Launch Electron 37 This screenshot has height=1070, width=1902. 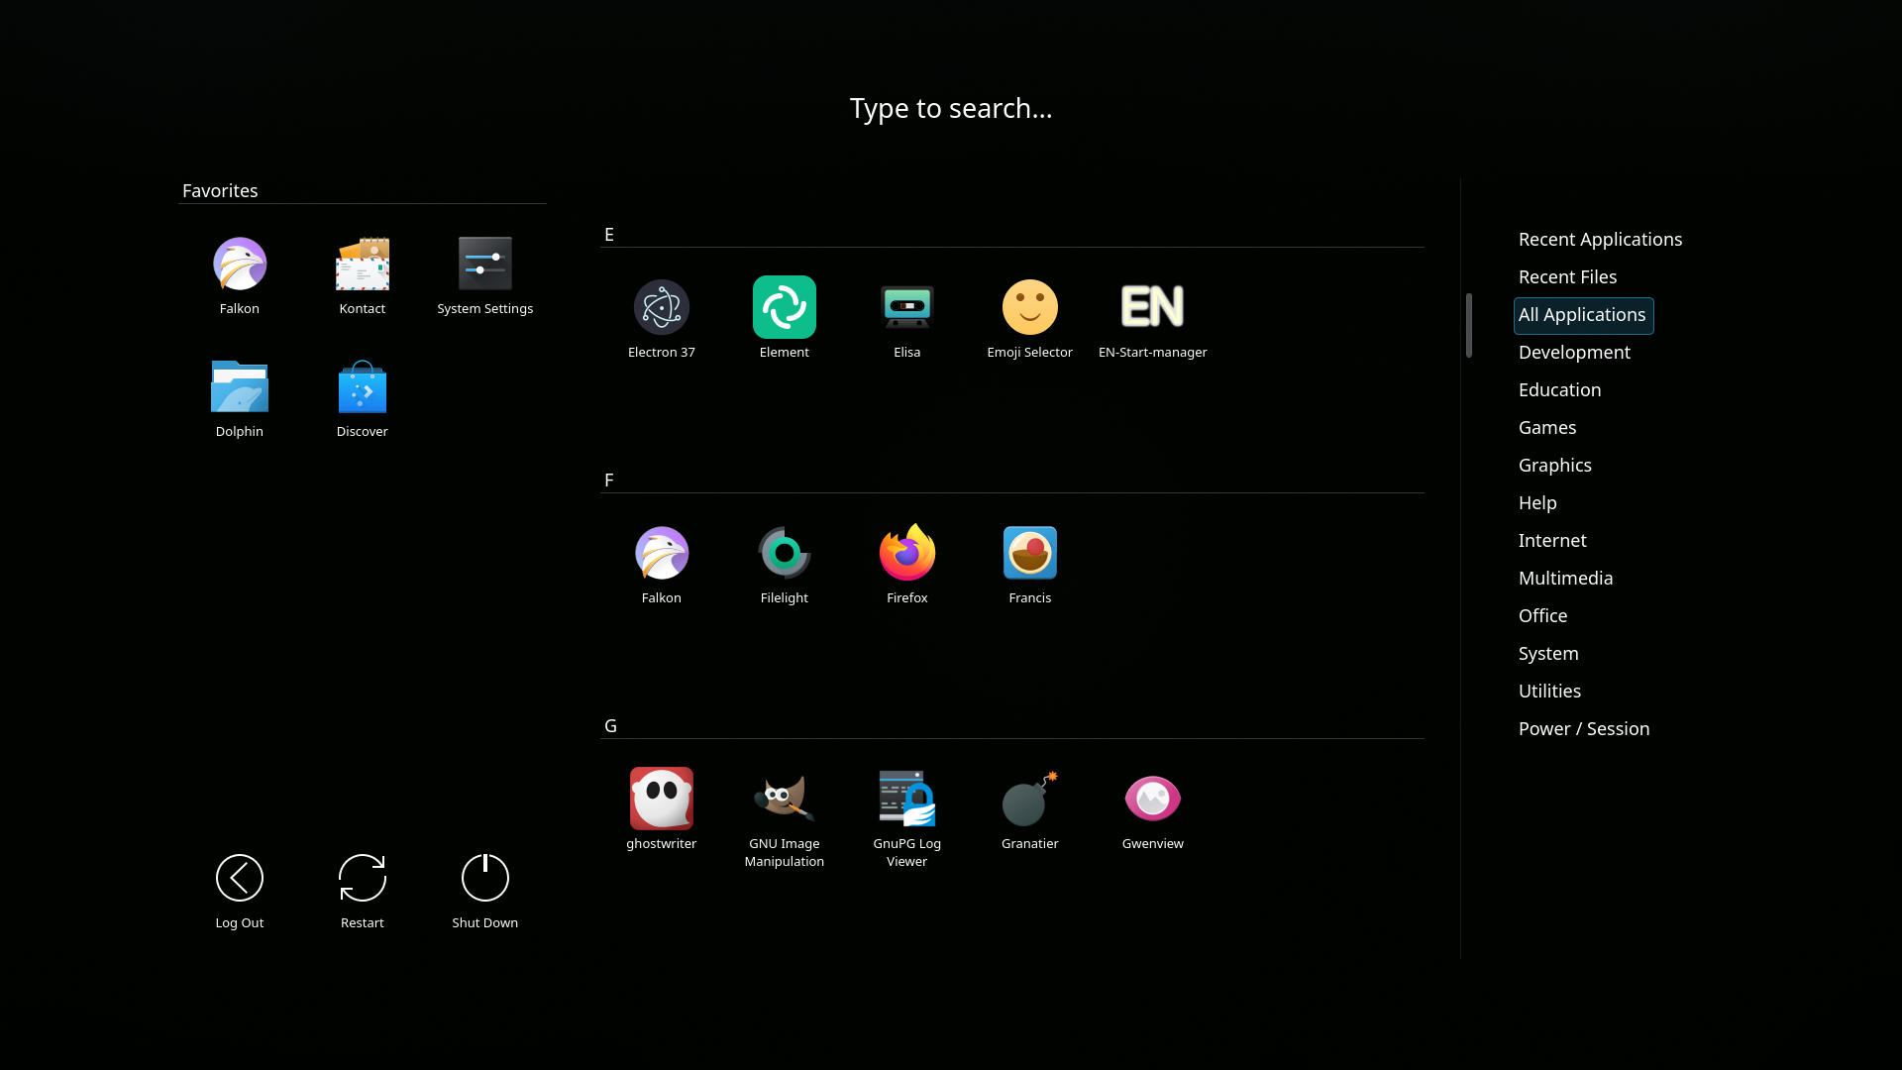661,317
